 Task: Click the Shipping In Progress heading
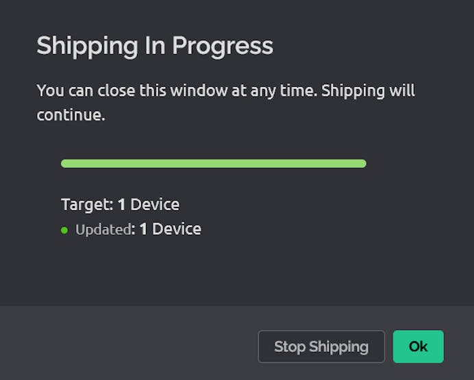click(x=155, y=46)
